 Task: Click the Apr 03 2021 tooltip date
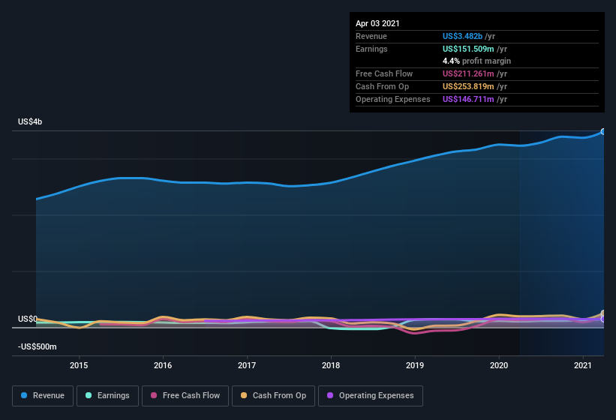(x=377, y=23)
